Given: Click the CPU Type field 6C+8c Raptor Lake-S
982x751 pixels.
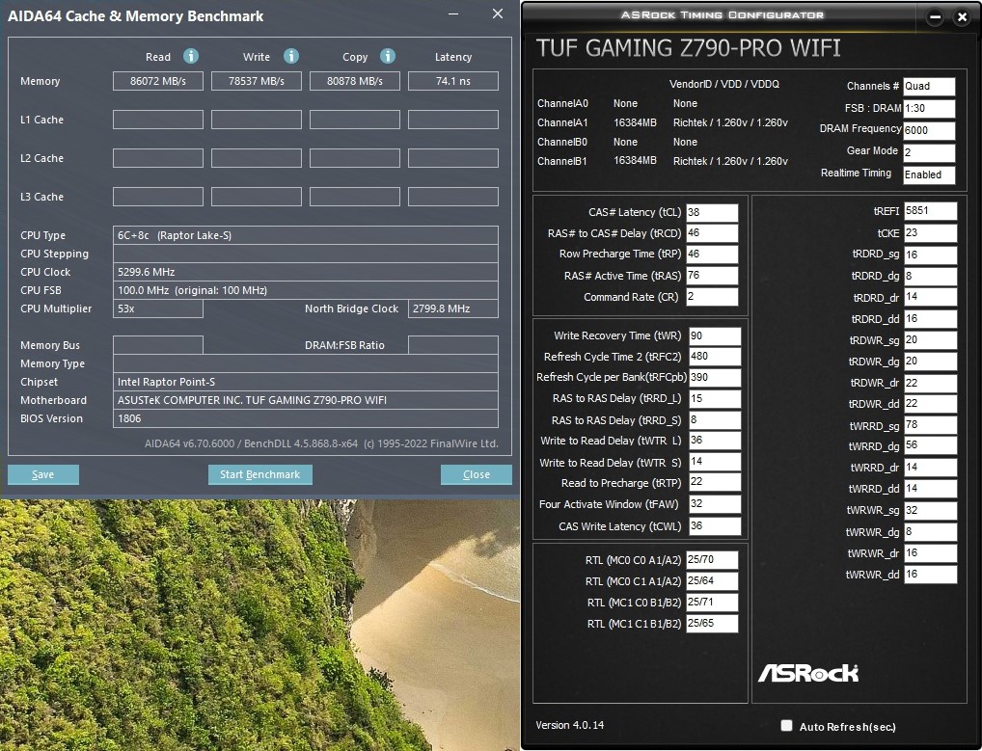Looking at the screenshot, I should 306,235.
